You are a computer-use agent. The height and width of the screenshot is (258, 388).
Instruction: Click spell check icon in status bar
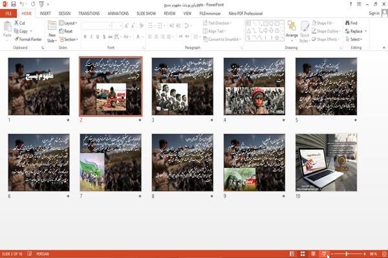(x=30, y=253)
